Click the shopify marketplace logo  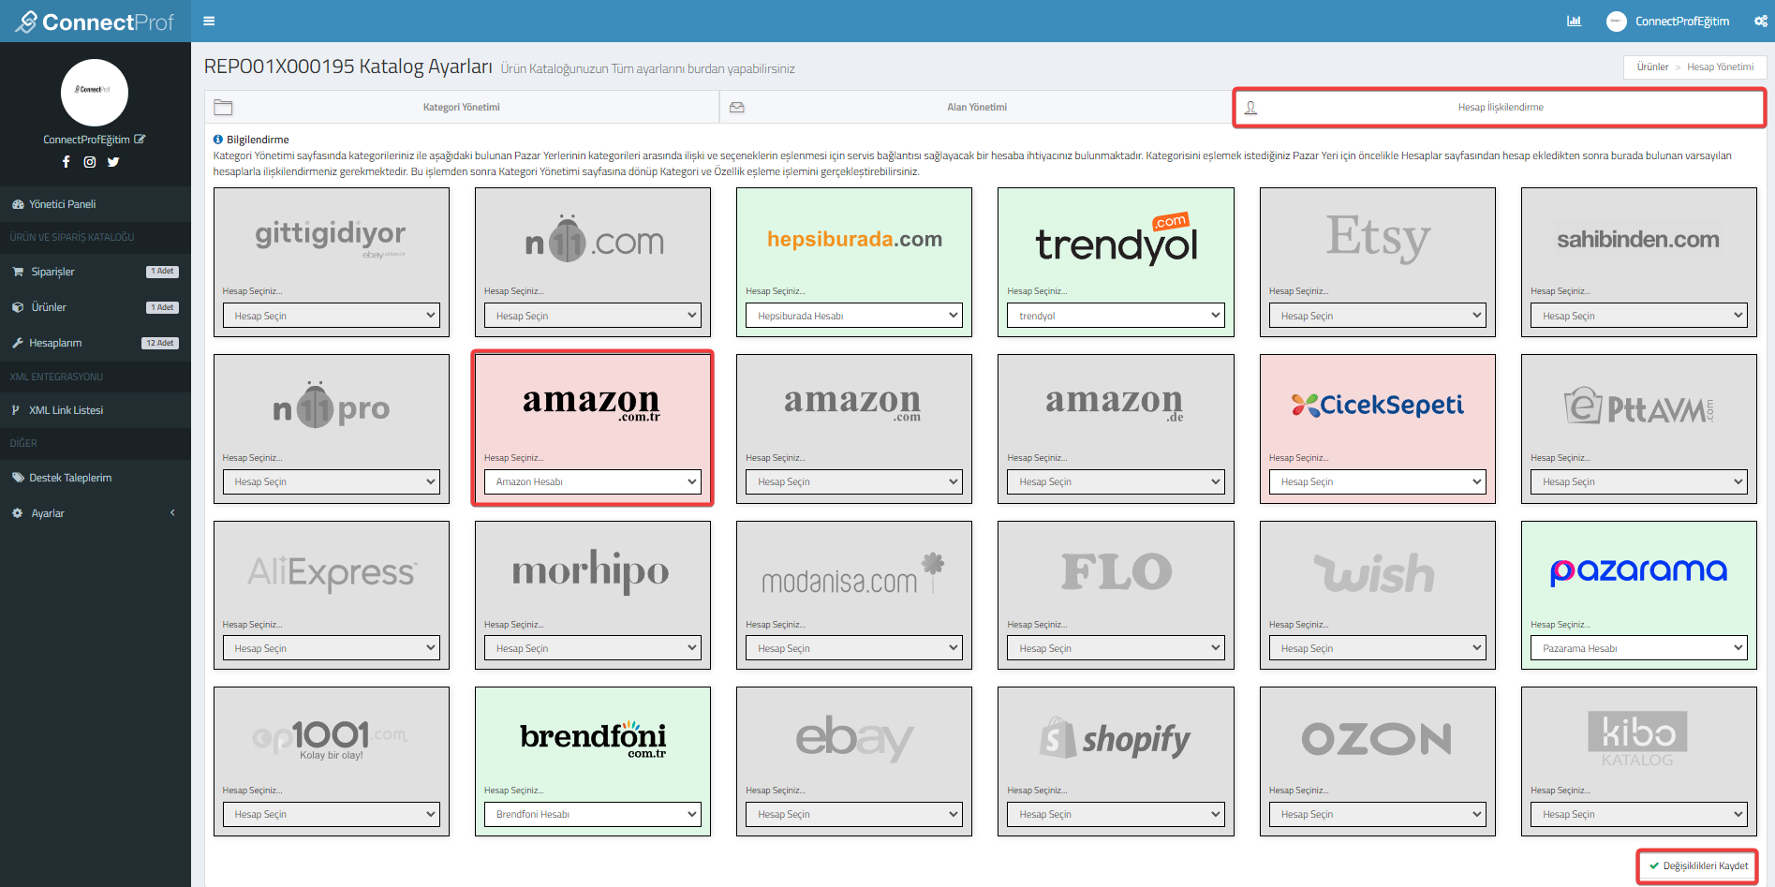1115,738
